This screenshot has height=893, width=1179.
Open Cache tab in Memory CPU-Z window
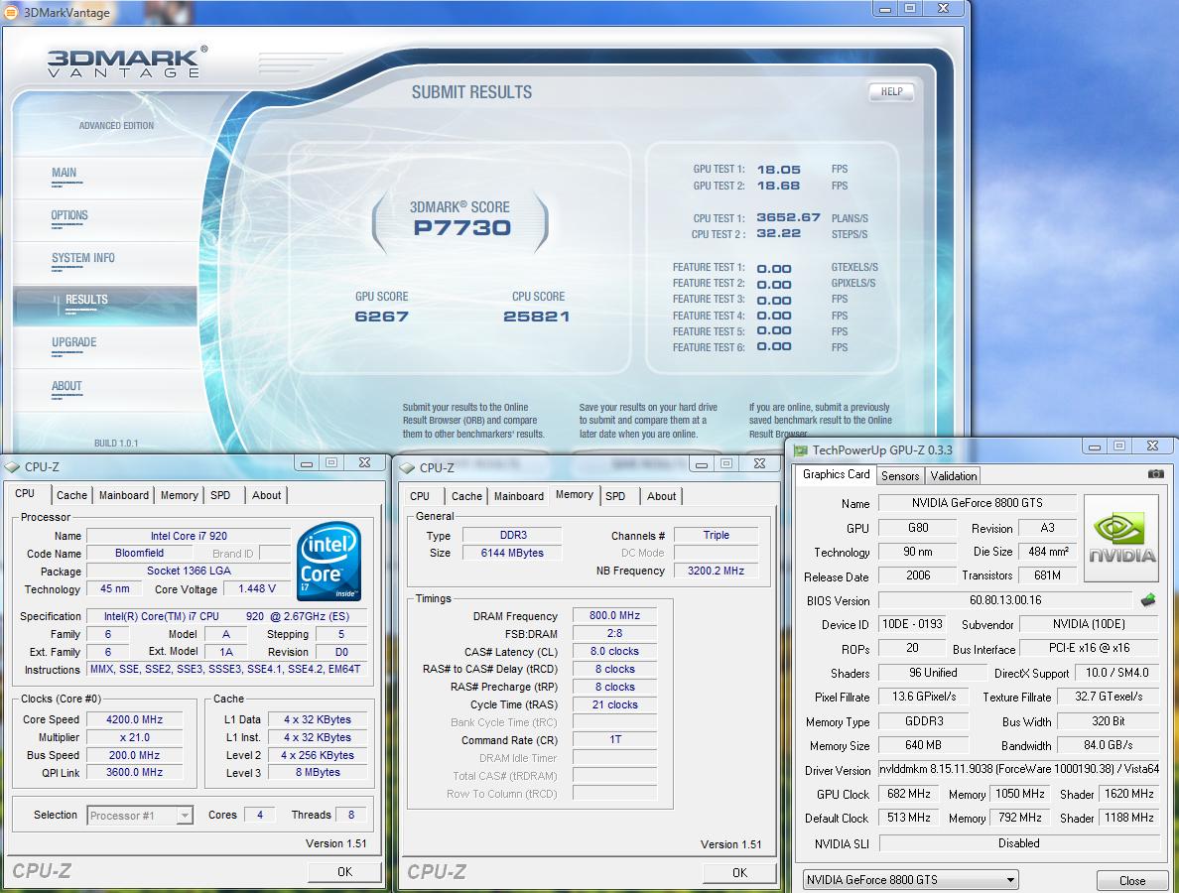pyautogui.click(x=466, y=496)
